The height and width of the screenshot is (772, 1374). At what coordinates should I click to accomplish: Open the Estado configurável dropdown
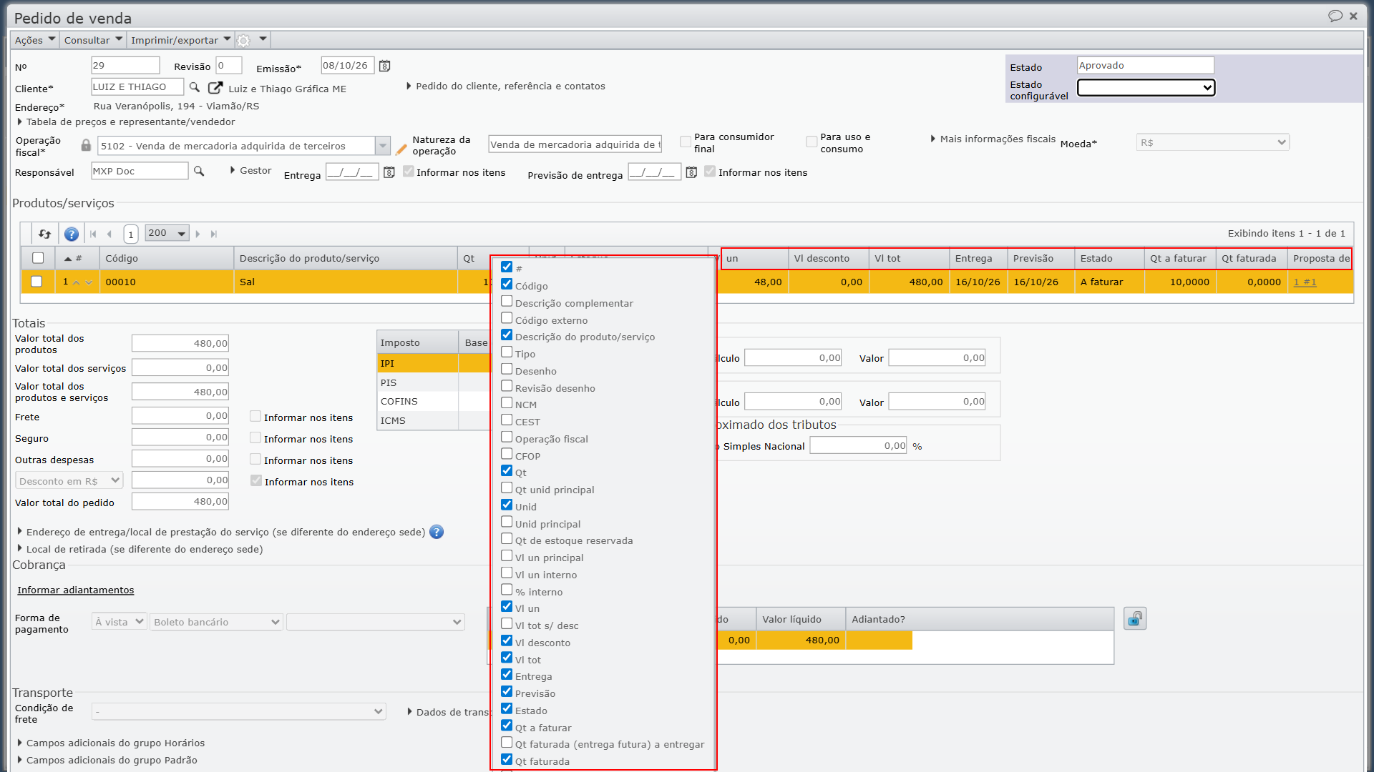[x=1146, y=87]
